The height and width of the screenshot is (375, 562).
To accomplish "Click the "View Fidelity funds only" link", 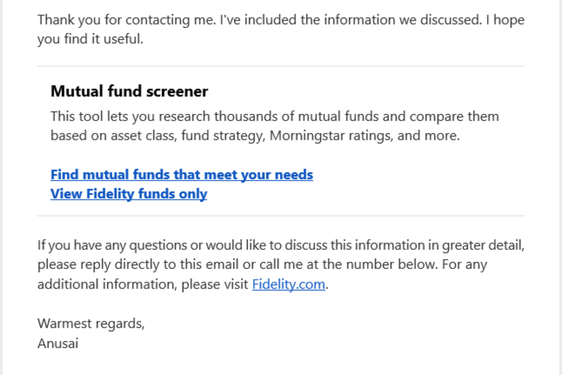I will pyautogui.click(x=129, y=194).
